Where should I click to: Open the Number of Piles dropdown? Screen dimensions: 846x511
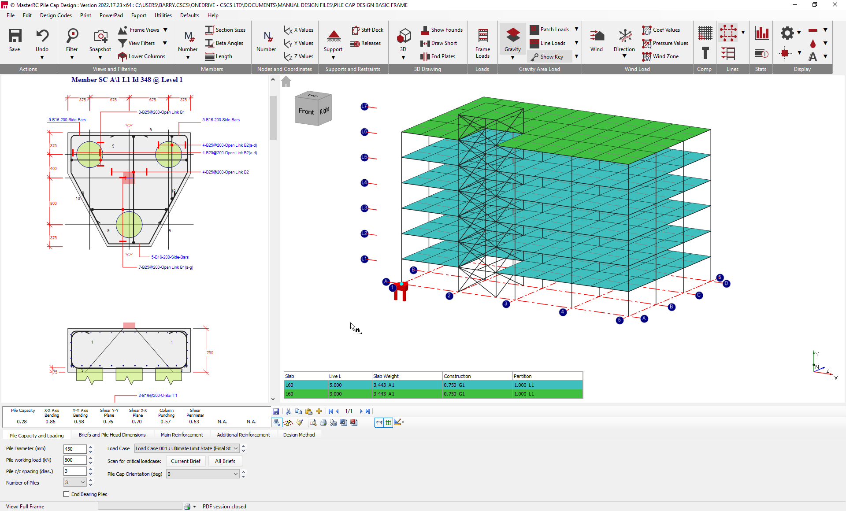click(82, 483)
